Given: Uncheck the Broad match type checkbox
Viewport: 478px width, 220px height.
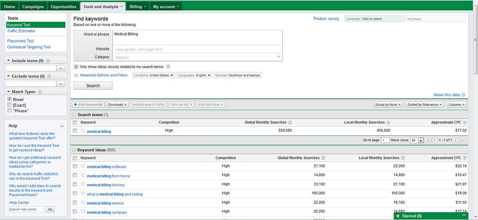Looking at the screenshot, I should 9,99.
